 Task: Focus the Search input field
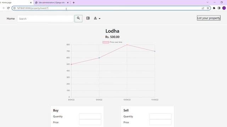point(45,19)
